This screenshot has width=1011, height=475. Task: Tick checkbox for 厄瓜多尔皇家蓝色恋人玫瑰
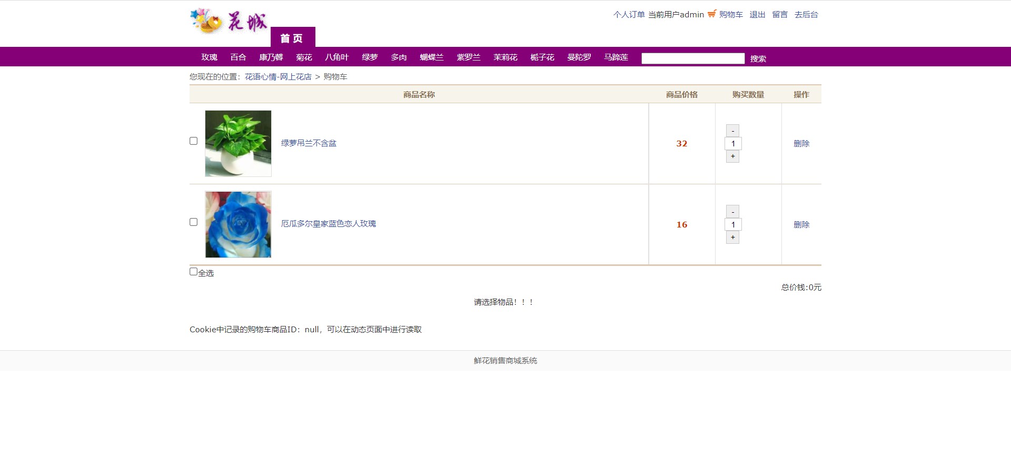(193, 222)
